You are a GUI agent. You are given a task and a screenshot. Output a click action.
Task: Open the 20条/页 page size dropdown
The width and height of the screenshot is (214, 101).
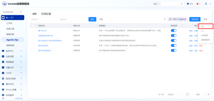pos(172,94)
